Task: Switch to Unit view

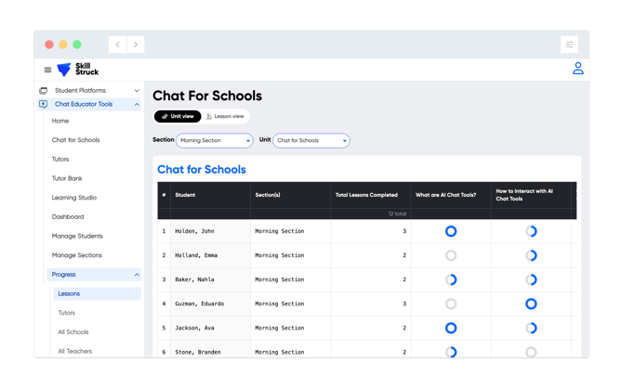Action: point(178,117)
